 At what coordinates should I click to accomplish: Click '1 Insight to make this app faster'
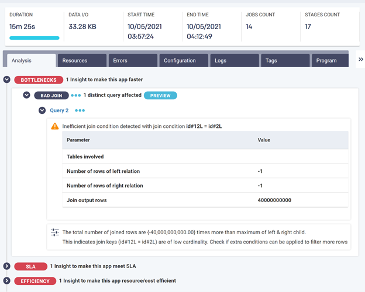click(104, 79)
